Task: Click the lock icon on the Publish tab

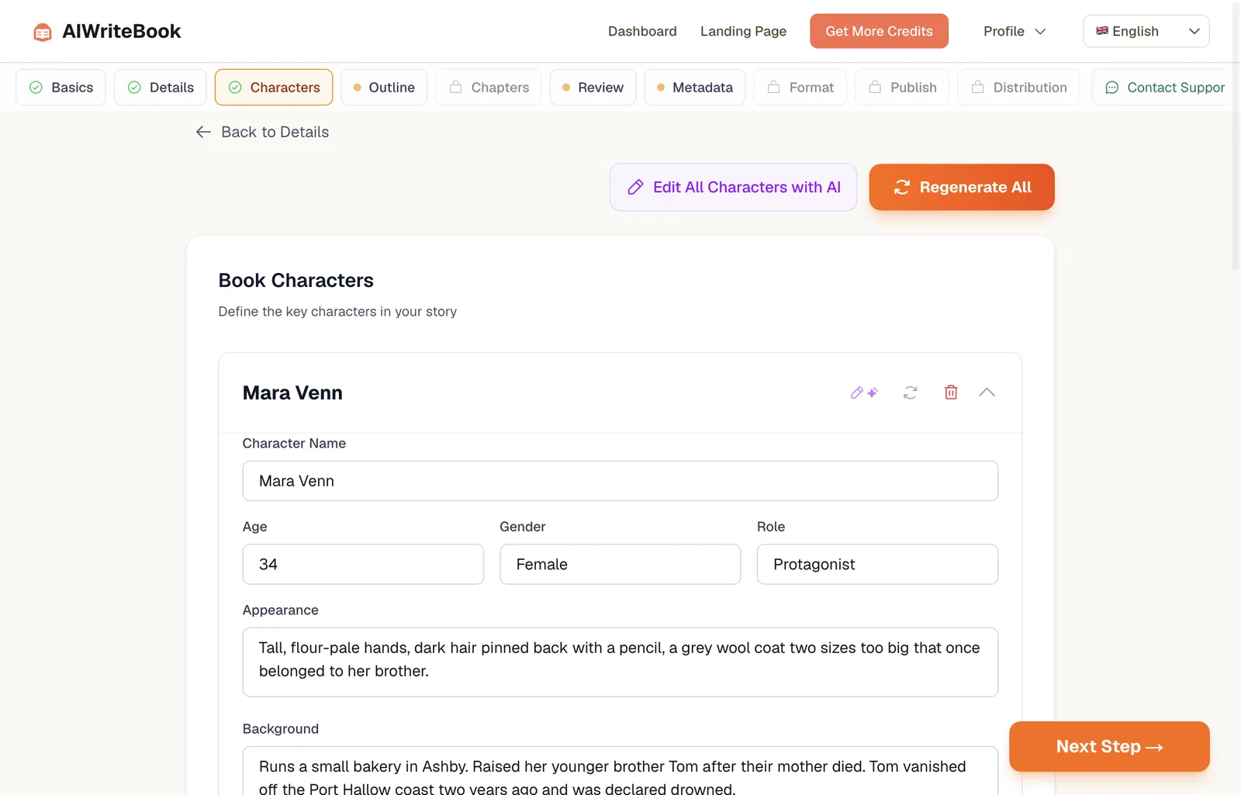Action: click(875, 87)
